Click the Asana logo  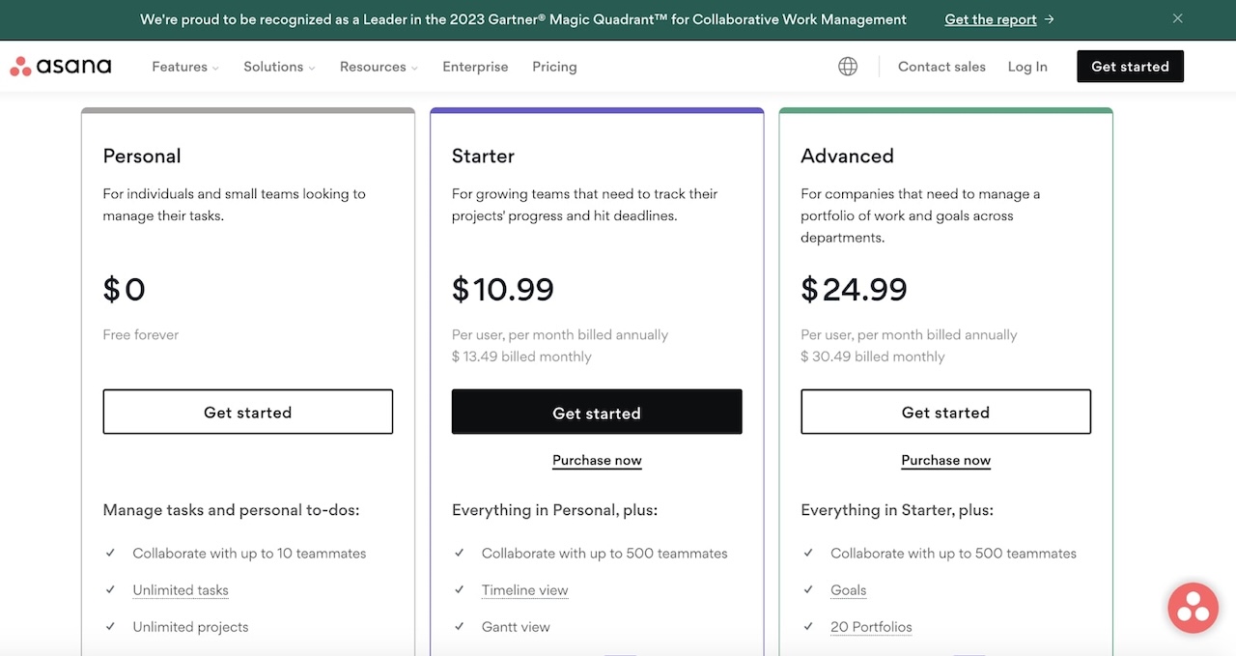tap(61, 66)
